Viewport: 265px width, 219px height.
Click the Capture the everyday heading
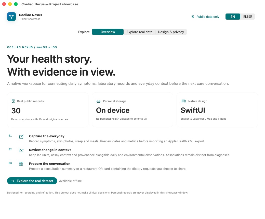click(x=47, y=136)
